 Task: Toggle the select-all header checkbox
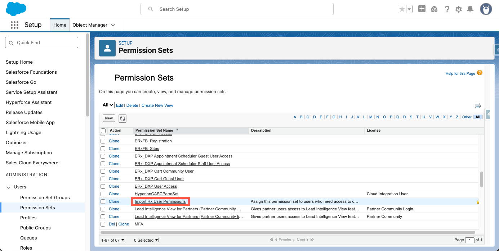pyautogui.click(x=103, y=131)
